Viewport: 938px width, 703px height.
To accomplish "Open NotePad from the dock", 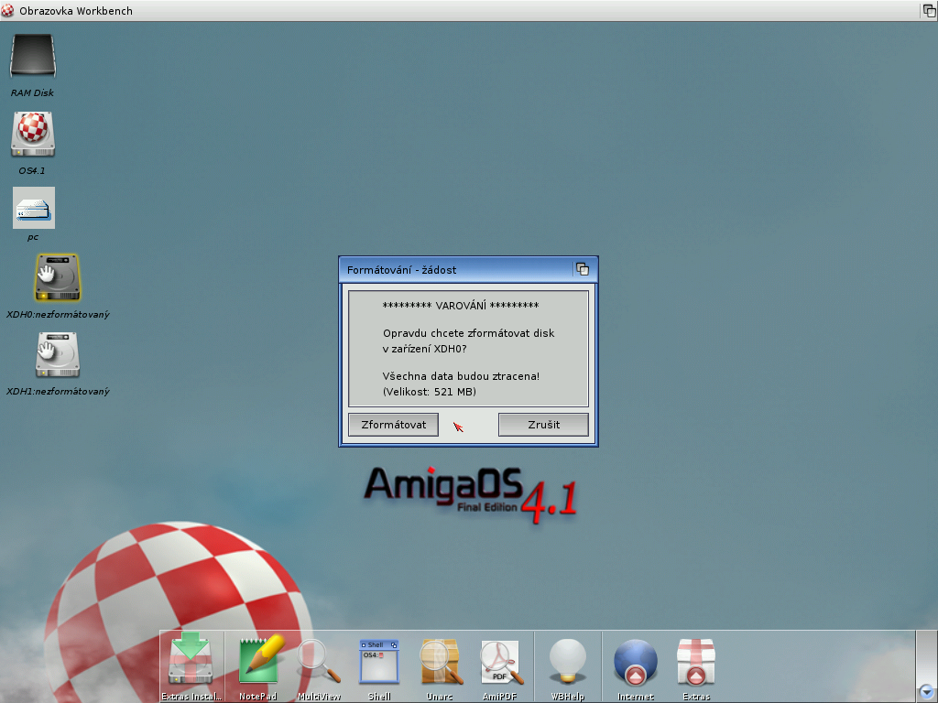I will 257,661.
